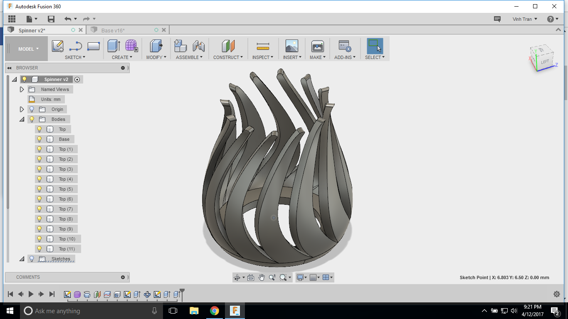Screen dimensions: 568x319
Task: Switch to the Base v16 tab
Action: click(x=113, y=30)
